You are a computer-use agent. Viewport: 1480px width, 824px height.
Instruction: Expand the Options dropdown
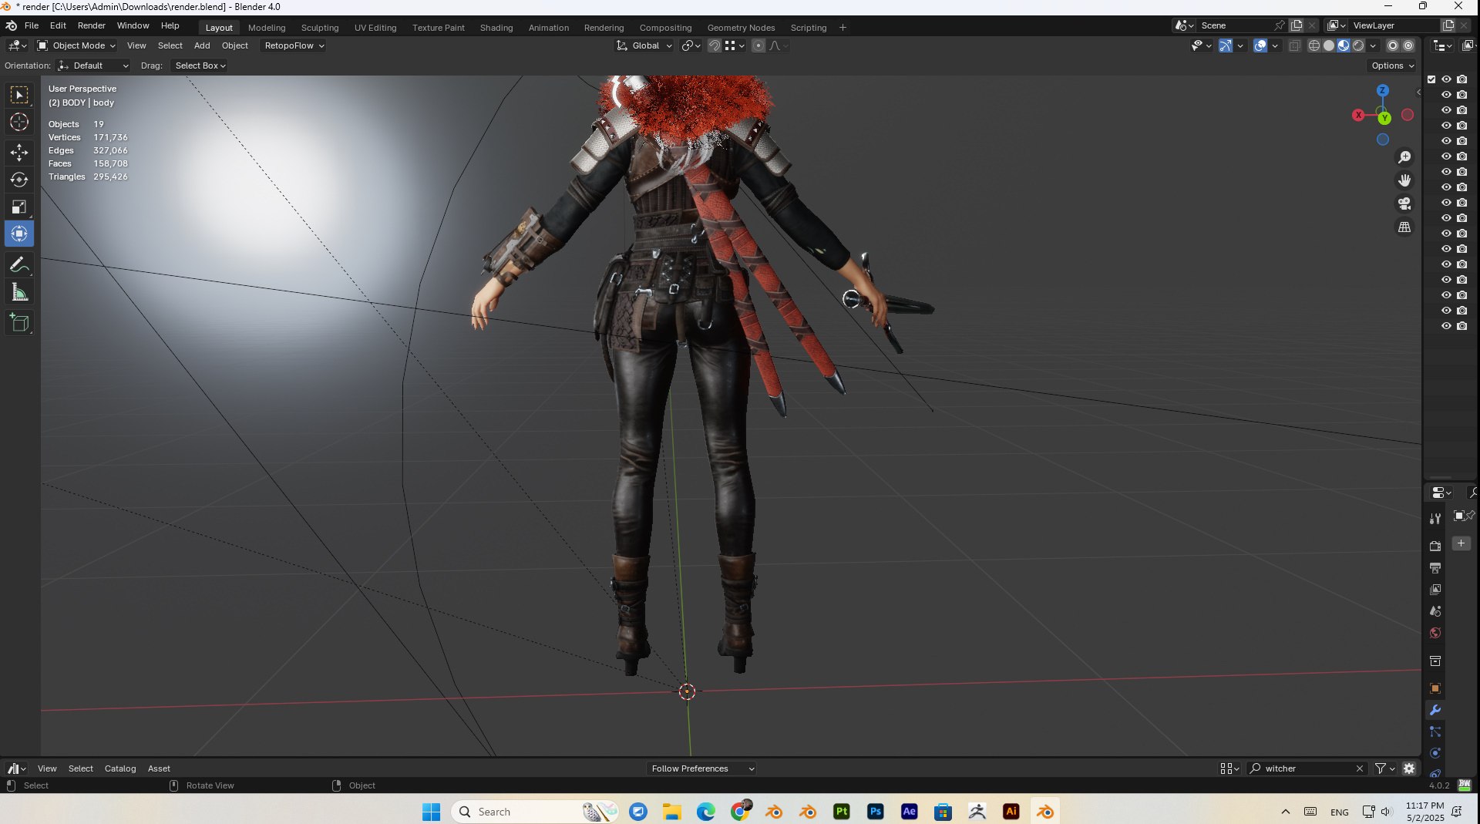[1392, 66]
